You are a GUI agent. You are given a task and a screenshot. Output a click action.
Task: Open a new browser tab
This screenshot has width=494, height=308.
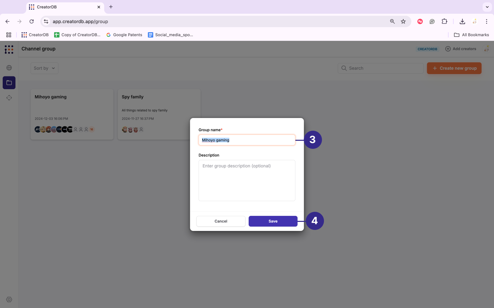(111, 7)
